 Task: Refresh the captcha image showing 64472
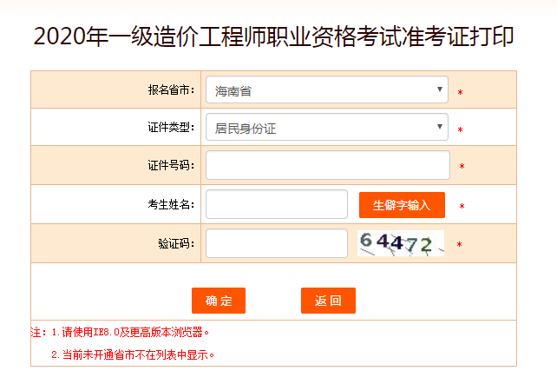pyautogui.click(x=400, y=243)
